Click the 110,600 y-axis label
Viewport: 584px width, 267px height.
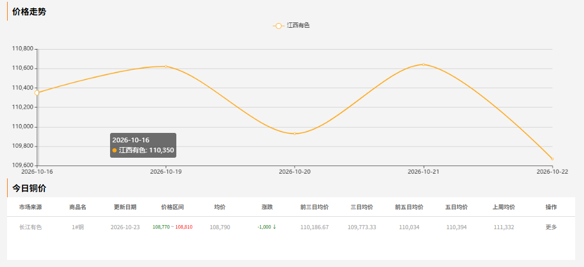(22, 69)
